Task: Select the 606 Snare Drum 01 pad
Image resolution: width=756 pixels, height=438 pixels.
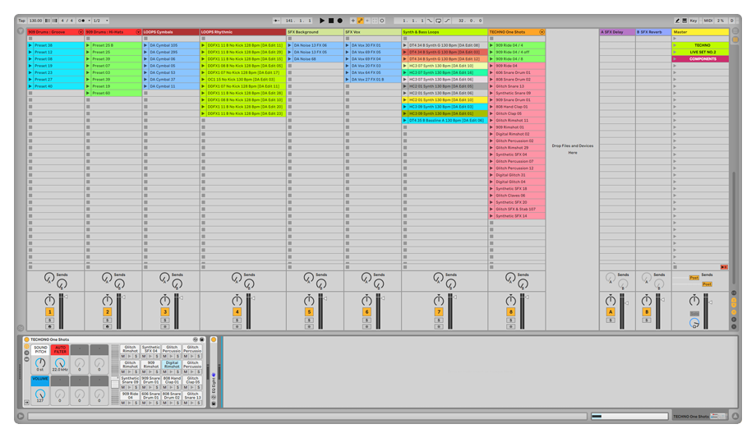Action: click(151, 395)
